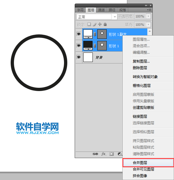
Task: Toggle visibility of the 背景 layer
Action: point(79,57)
